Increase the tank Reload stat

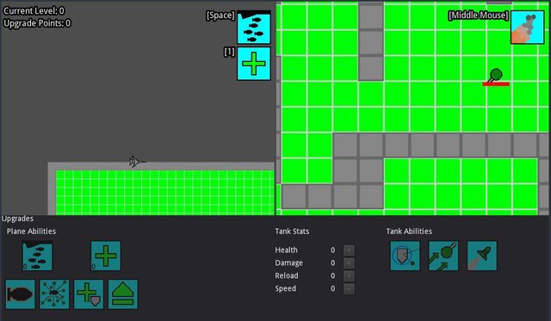[x=349, y=276]
